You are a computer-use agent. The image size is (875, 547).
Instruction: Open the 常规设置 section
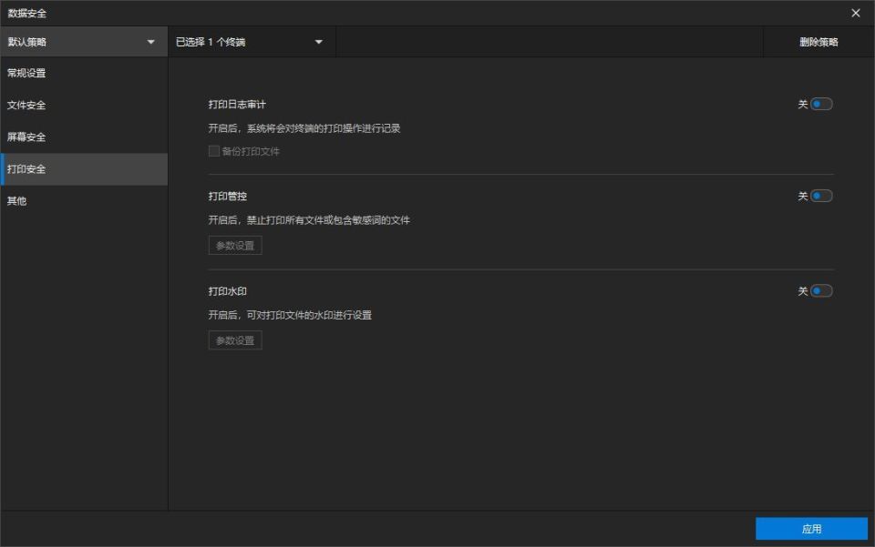(84, 73)
